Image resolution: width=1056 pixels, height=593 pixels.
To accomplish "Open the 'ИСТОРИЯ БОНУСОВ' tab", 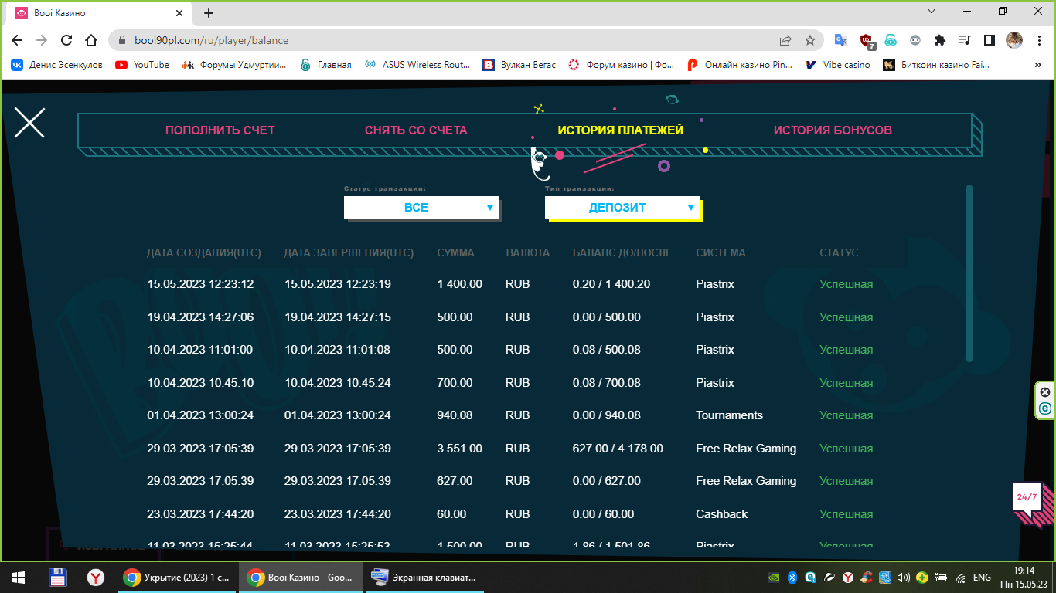I will [x=833, y=130].
